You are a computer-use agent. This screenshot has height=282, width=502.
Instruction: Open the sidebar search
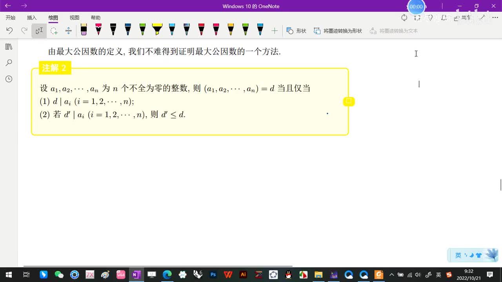pyautogui.click(x=9, y=63)
